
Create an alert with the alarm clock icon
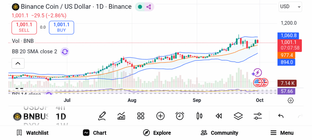[x=180, y=116]
